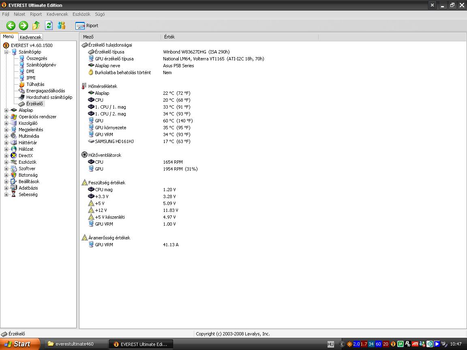Click the Hőmérsékletek thermometer icon
Image resolution: width=467 pixels, height=350 pixels.
click(x=84, y=86)
